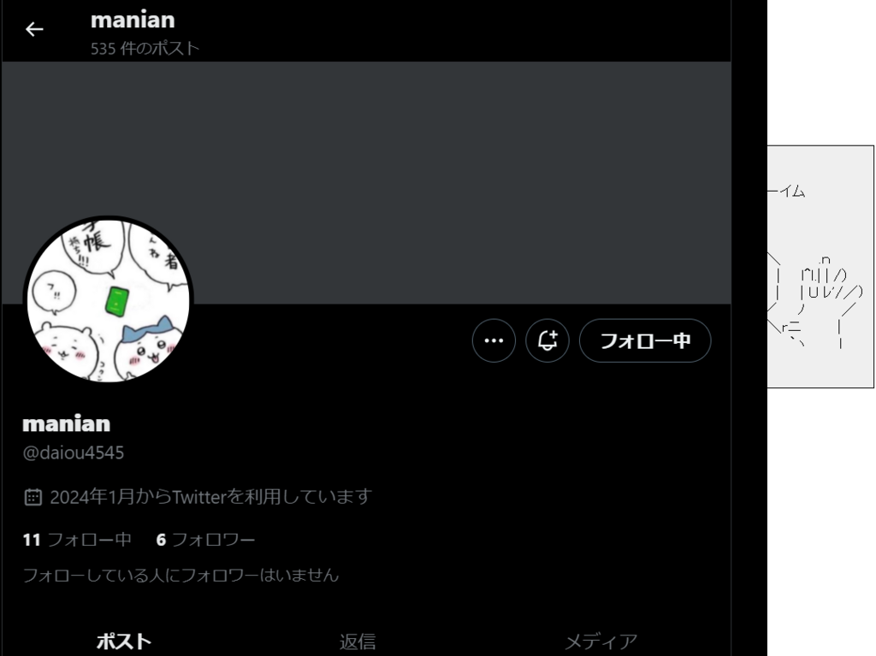Select the calendar join-date icon
The height and width of the screenshot is (656, 876).
pyautogui.click(x=33, y=497)
